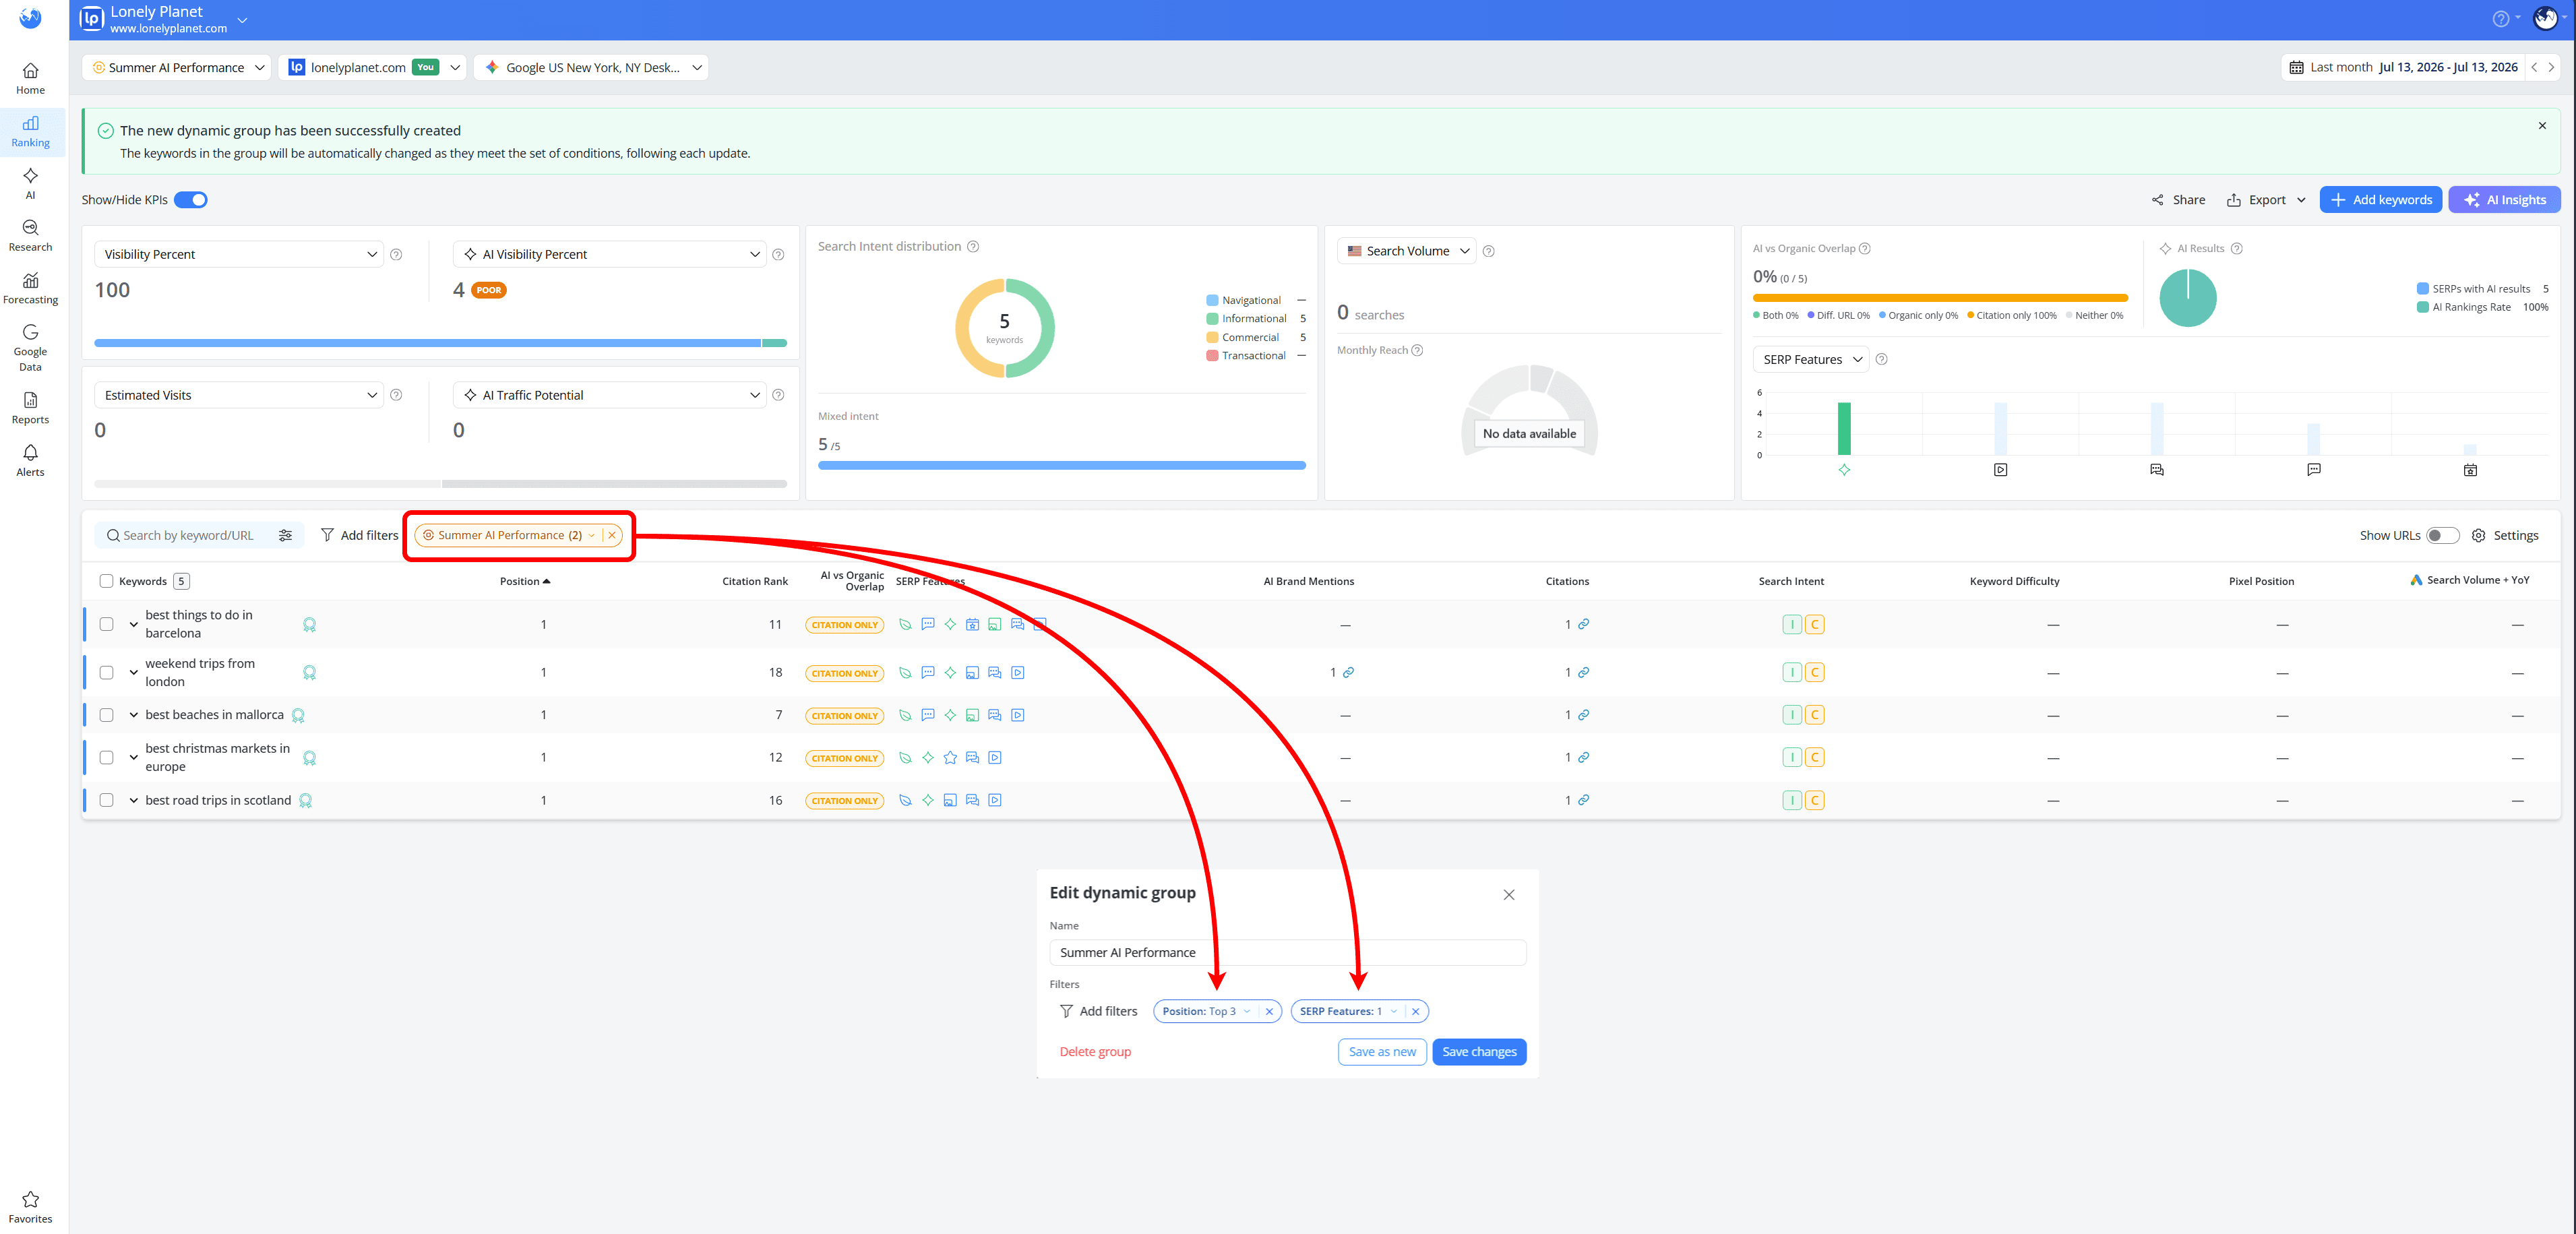Open the Export menu
Screen dimensions: 2576x1234
pos(2265,200)
